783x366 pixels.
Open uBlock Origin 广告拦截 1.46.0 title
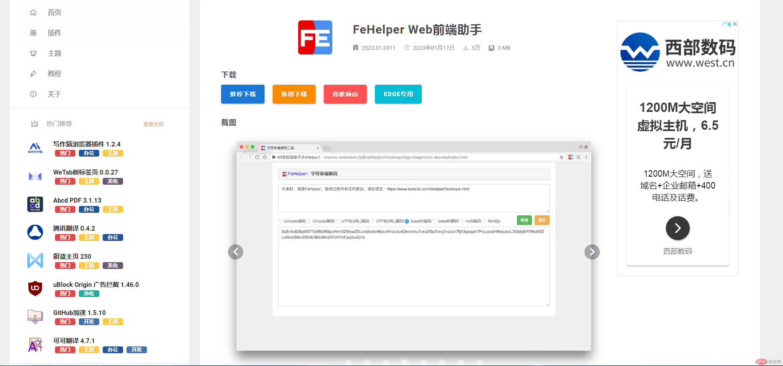coord(96,285)
